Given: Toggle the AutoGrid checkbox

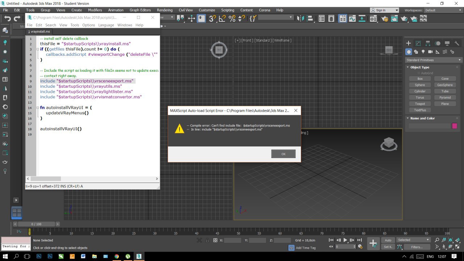Looking at the screenshot, I should click(x=419, y=73).
